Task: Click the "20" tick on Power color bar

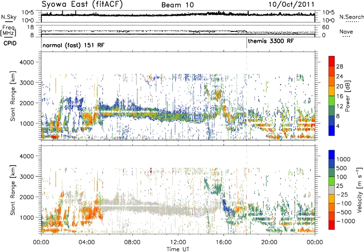Action: [339, 86]
